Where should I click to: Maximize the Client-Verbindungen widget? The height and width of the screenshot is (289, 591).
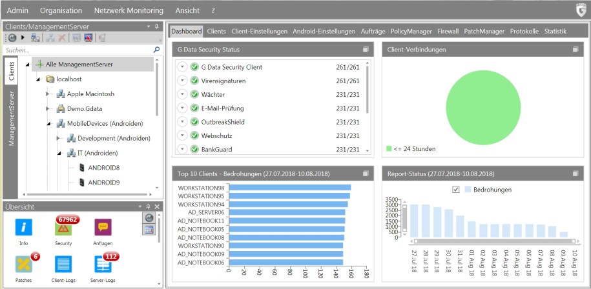pyautogui.click(x=575, y=49)
